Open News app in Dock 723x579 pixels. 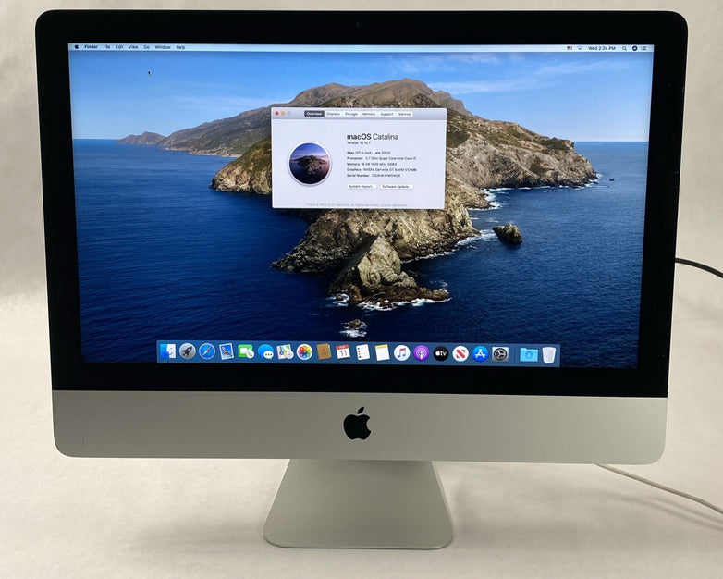tap(460, 354)
